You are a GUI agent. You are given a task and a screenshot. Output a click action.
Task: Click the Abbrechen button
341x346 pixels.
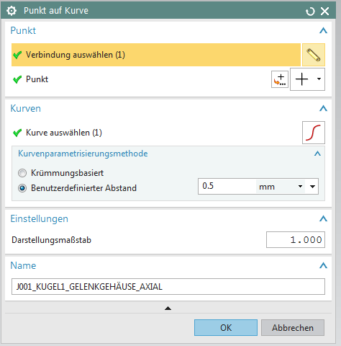click(293, 328)
